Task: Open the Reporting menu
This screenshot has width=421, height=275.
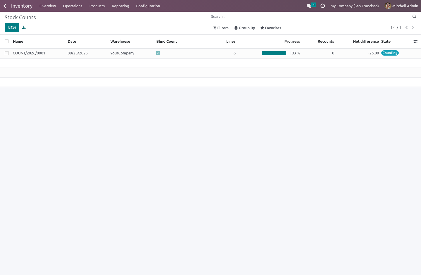Action: pyautogui.click(x=120, y=6)
